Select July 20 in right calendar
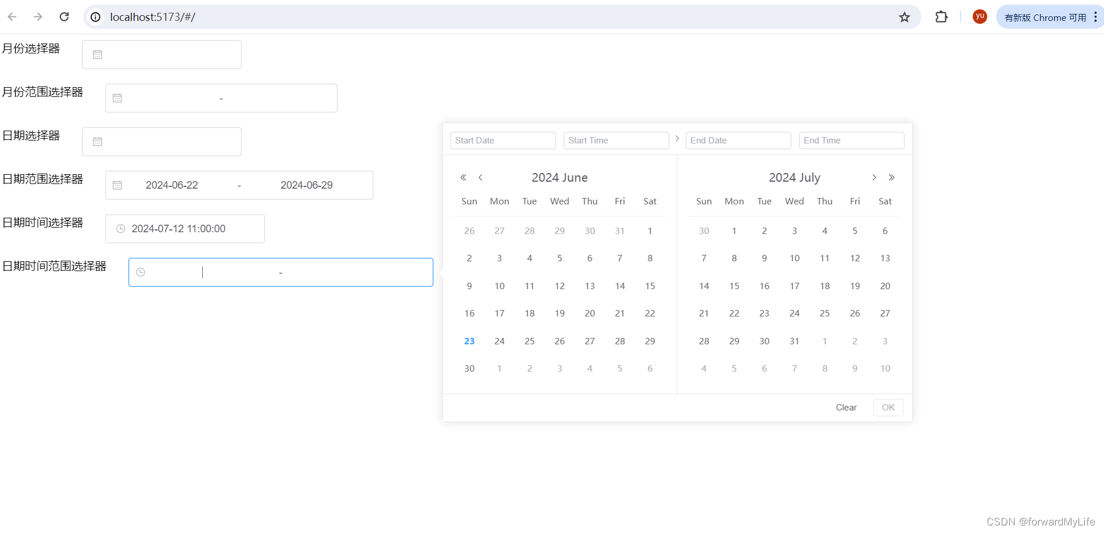This screenshot has width=1104, height=533. pyautogui.click(x=885, y=286)
